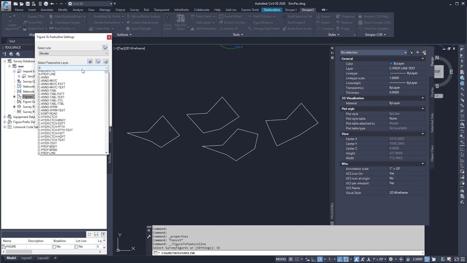Expand the Sincpac-C3D panel dropdown
This screenshot has width=467, height=263.
(375, 35)
